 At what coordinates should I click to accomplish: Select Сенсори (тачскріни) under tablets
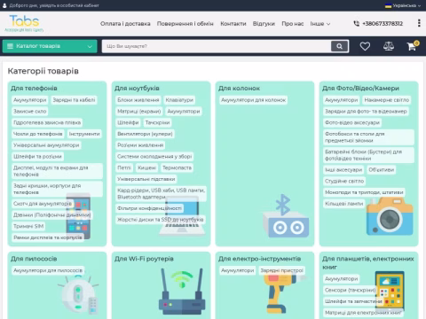tap(351, 290)
